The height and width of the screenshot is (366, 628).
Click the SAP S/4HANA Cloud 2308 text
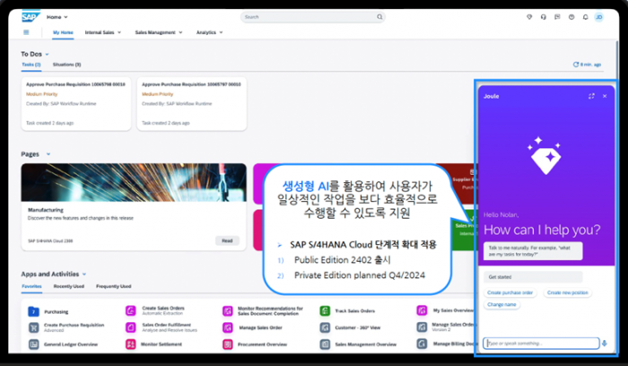(50, 241)
